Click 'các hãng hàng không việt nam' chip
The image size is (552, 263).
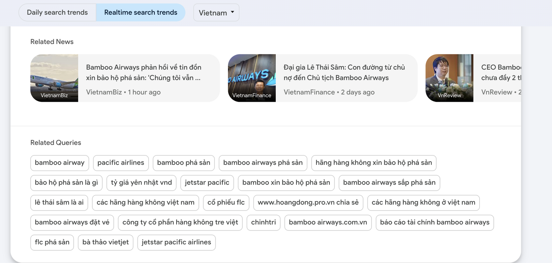[145, 203]
